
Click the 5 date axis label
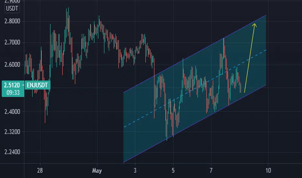click(x=173, y=171)
